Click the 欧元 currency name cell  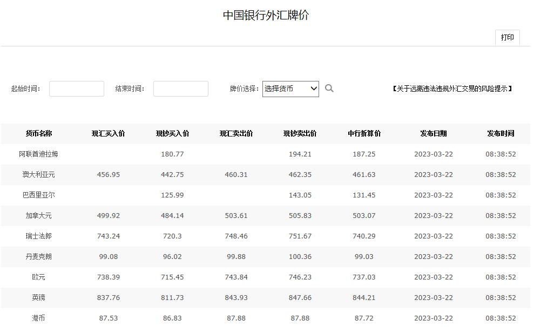click(x=39, y=277)
